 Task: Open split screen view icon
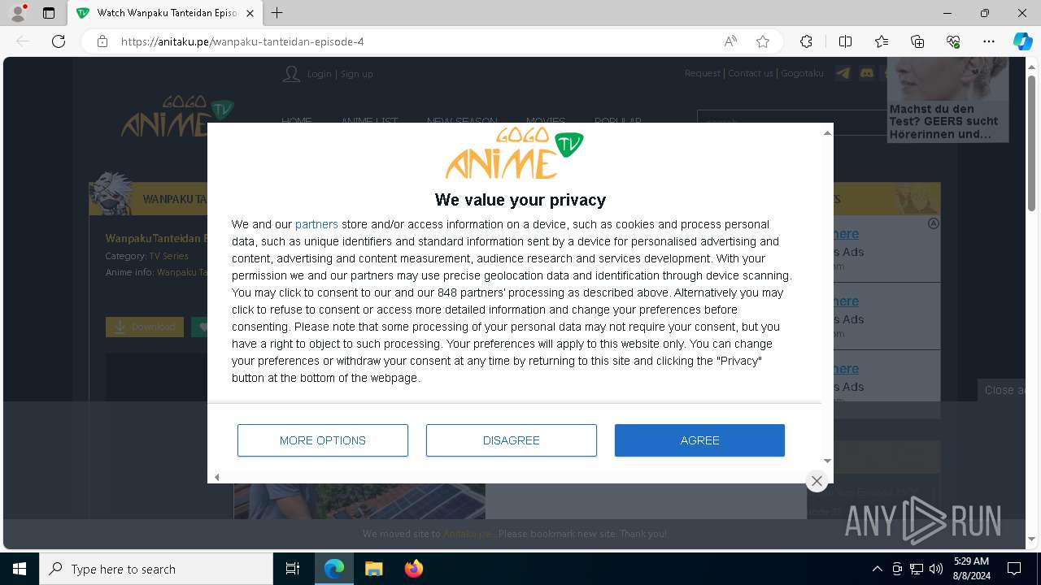pos(845,41)
